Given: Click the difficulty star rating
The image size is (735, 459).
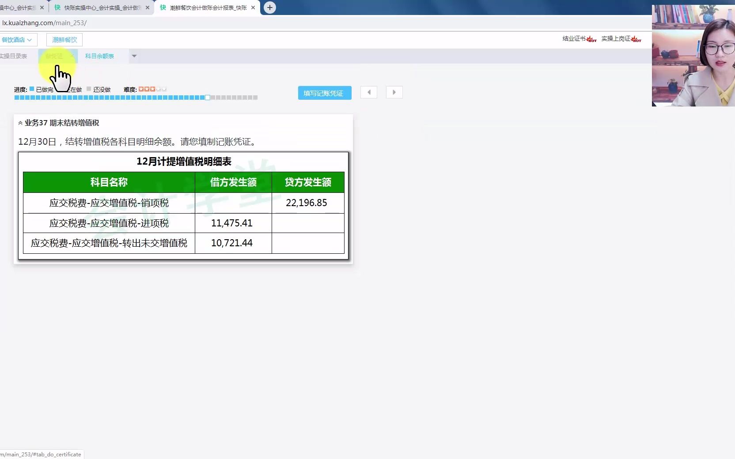Looking at the screenshot, I should (x=152, y=89).
